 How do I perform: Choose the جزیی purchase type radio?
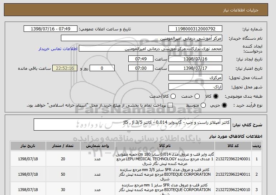coord(224,106)
